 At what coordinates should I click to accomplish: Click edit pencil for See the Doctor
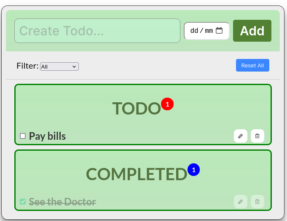pyautogui.click(x=241, y=202)
